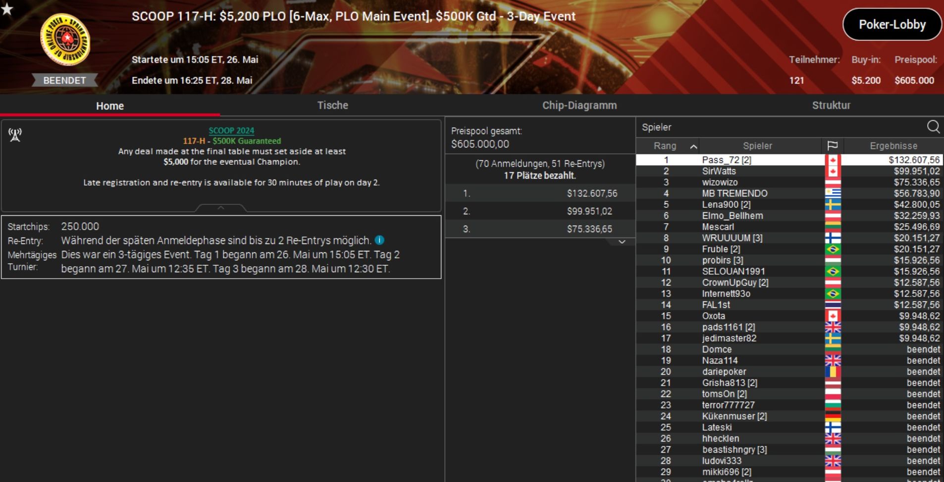Go to the Struktur tab
The height and width of the screenshot is (482, 944).
831,105
